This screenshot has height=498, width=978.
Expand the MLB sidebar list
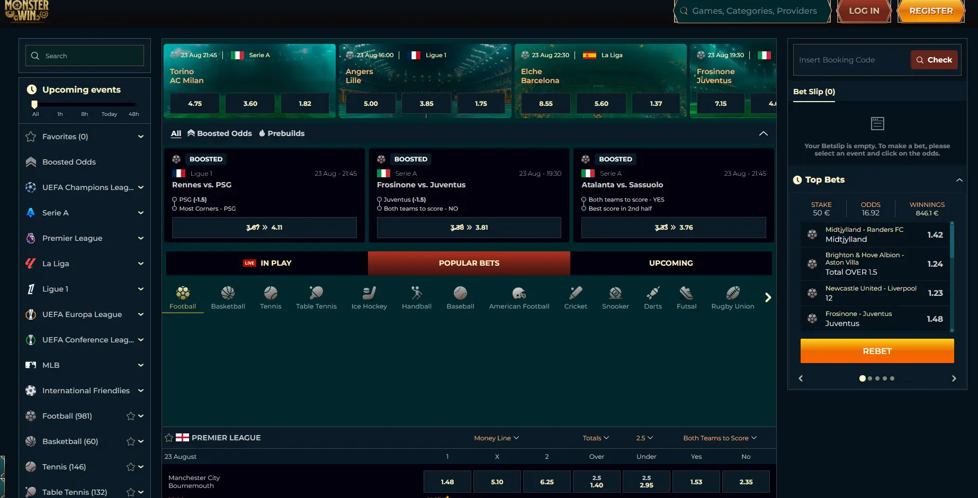tap(141, 365)
